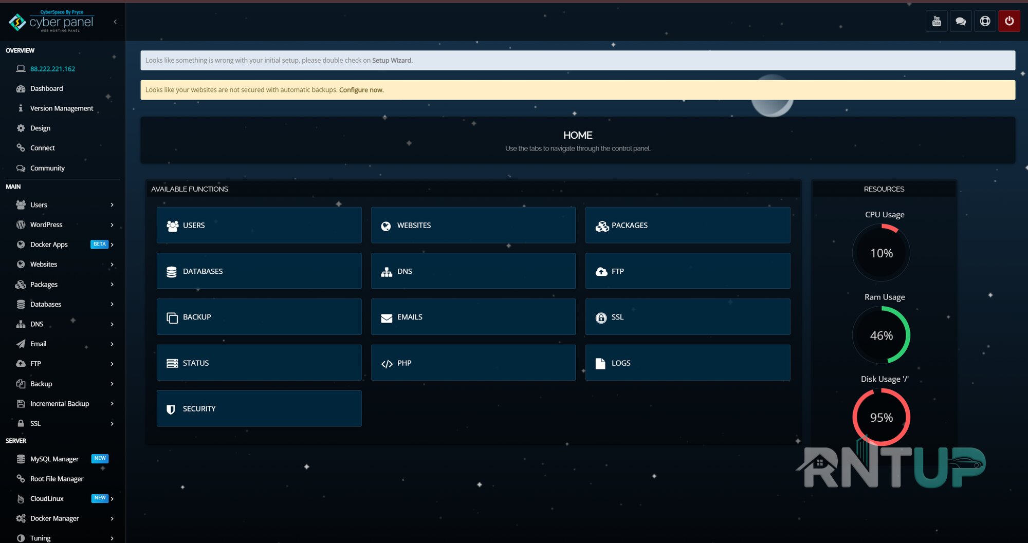Open the YouTube icon in top bar

[x=937, y=21]
